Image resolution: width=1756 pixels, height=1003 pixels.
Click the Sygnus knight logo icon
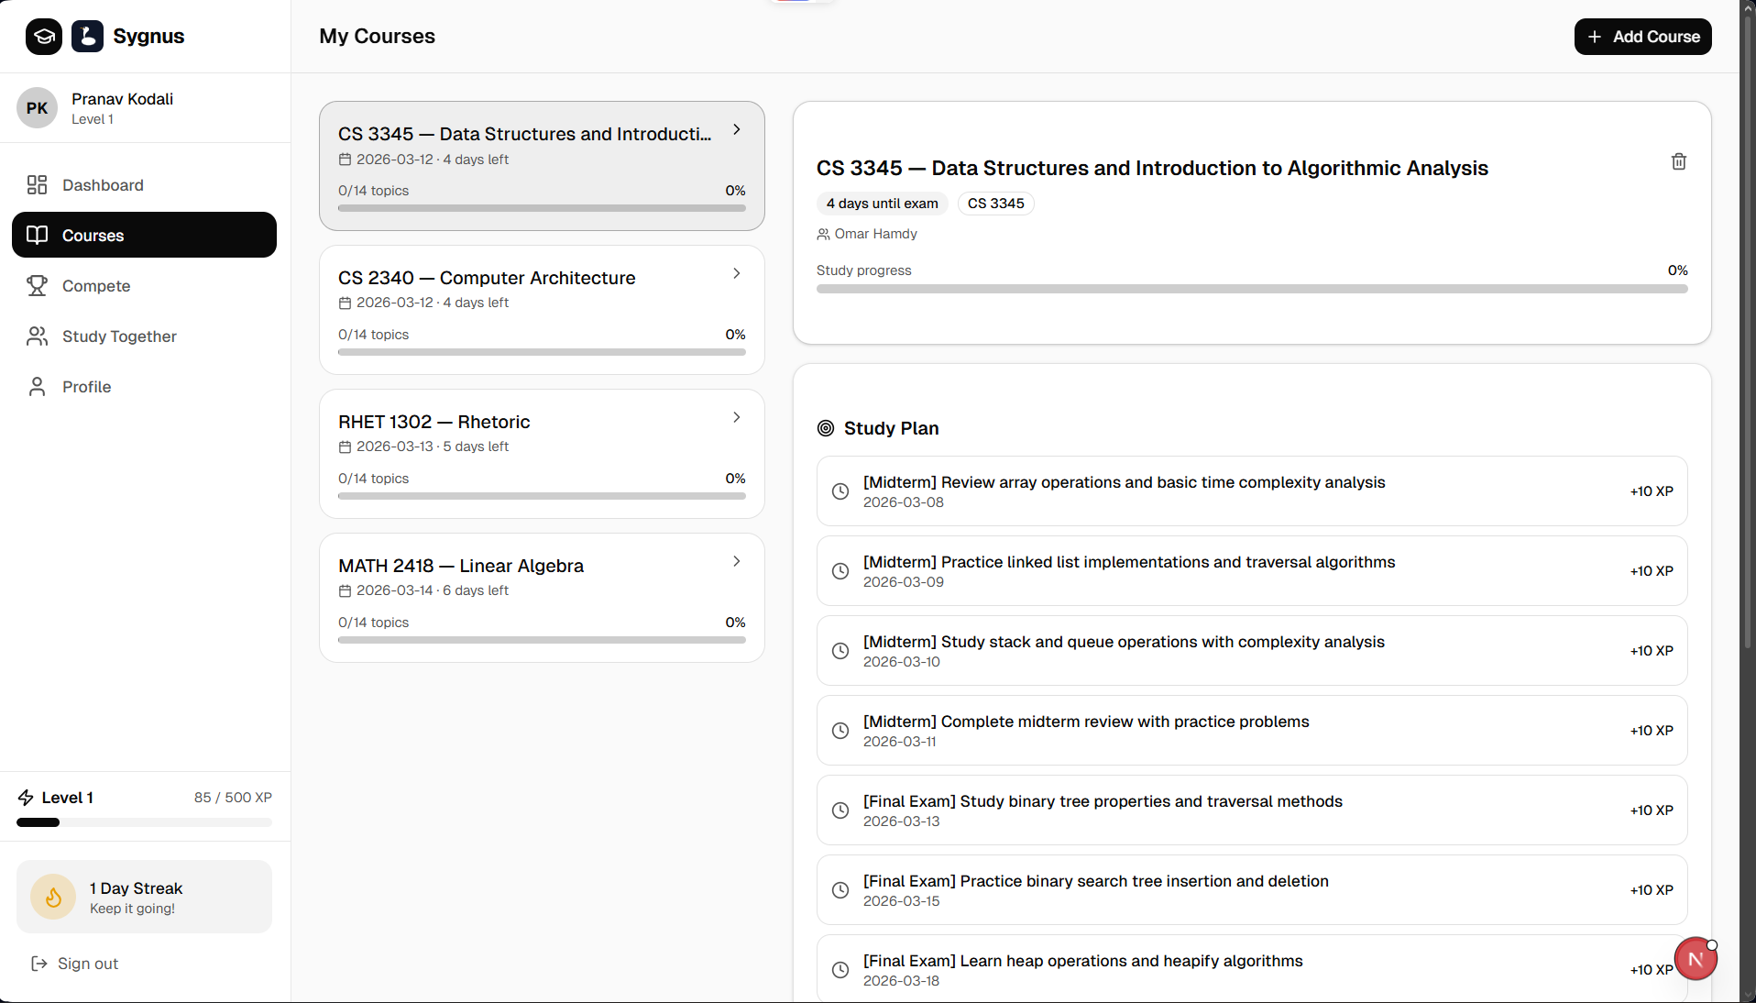(88, 37)
